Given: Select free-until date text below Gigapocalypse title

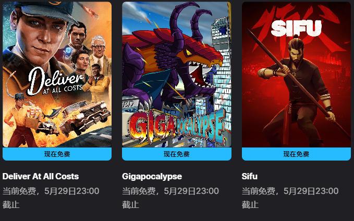Looking at the screenshot, I should point(170,198).
